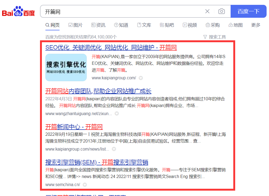Click the snippet starting 开篇(kaipian)面向全国
Viewport: 269px width, 196px height.
[135, 173]
